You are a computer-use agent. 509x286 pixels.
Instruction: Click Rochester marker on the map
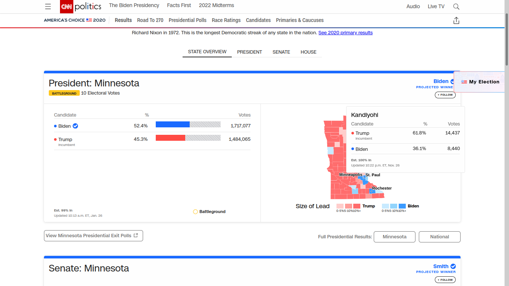point(371,191)
